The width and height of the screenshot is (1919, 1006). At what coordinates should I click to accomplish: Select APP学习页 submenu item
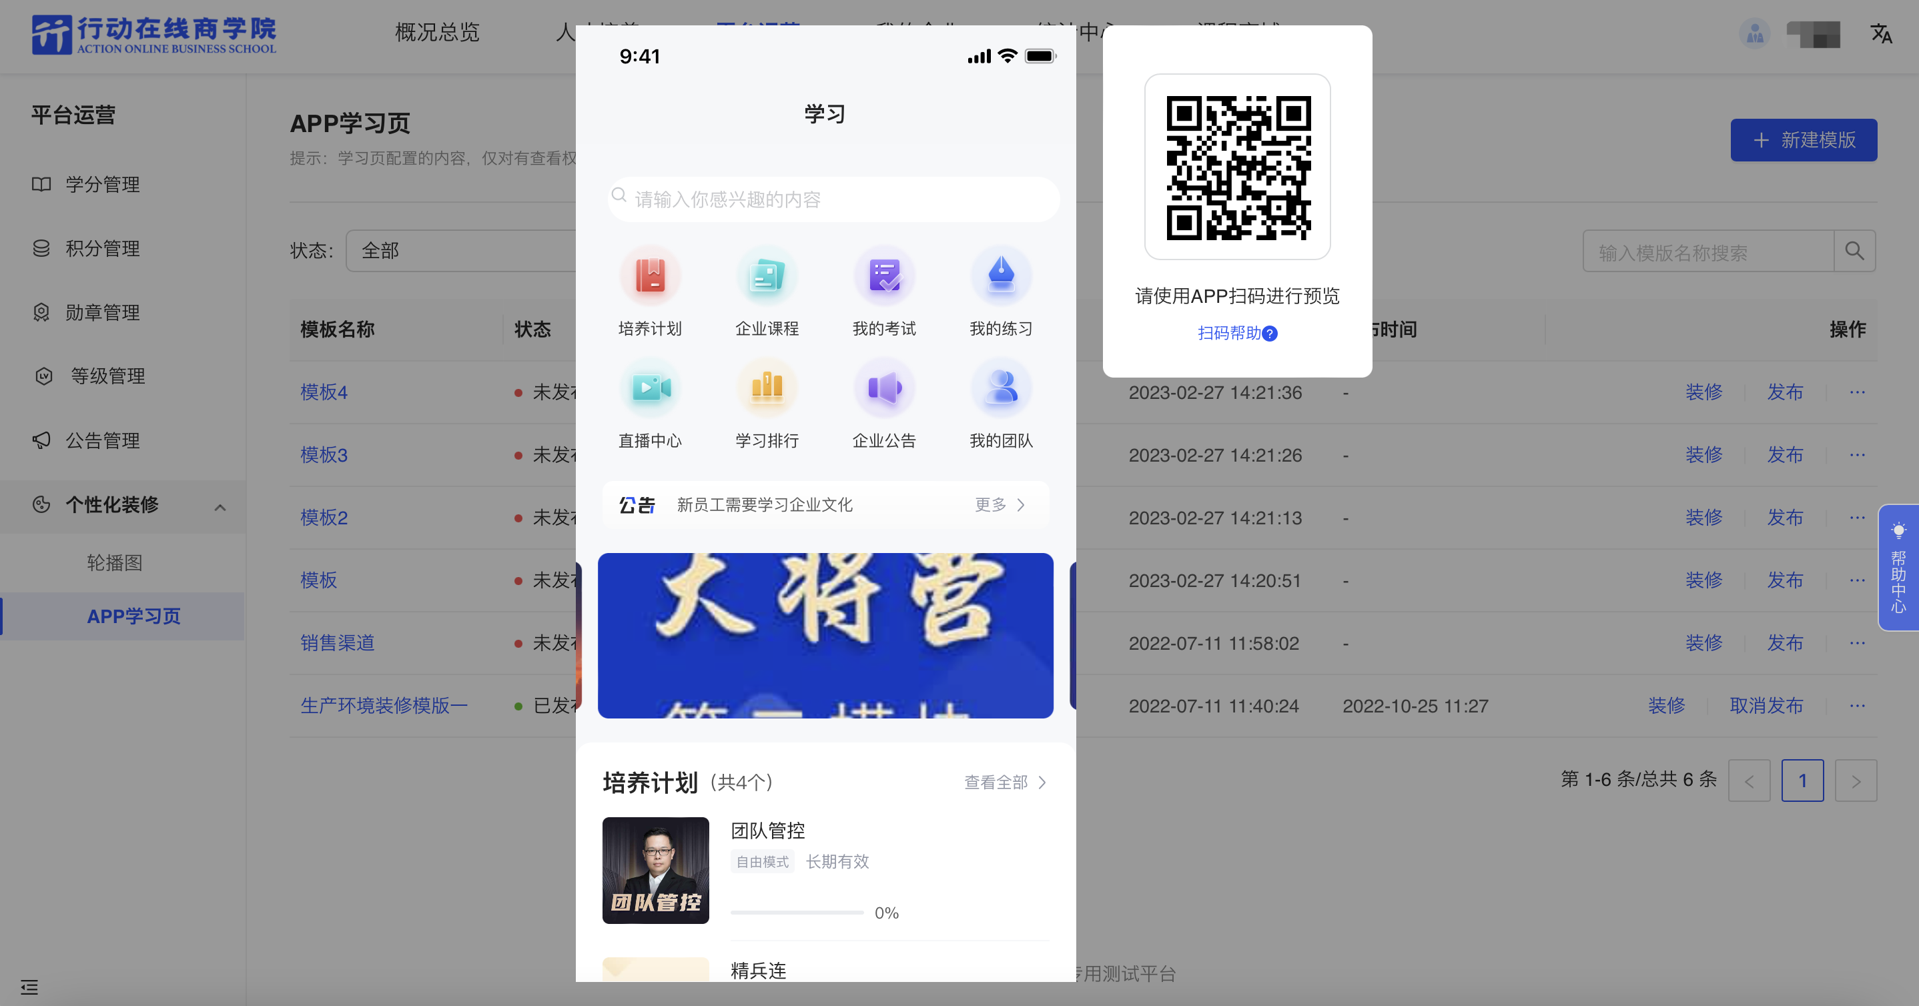pos(134,616)
